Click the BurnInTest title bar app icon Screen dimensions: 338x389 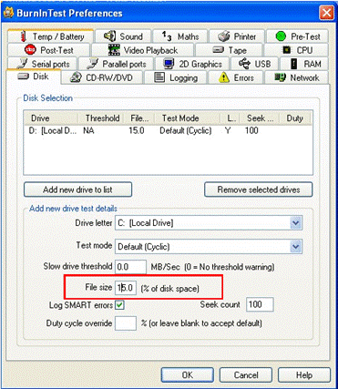pyautogui.click(x=8, y=13)
